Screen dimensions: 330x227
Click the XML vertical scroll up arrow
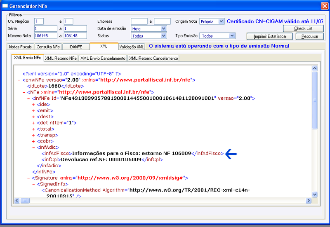[x=315, y=68]
